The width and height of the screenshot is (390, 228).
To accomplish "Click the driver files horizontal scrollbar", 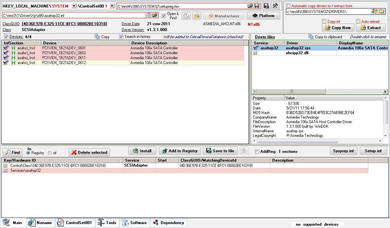I will pos(320,92).
